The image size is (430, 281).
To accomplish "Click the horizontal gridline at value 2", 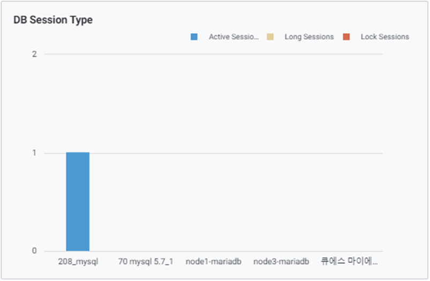I will click(x=214, y=54).
